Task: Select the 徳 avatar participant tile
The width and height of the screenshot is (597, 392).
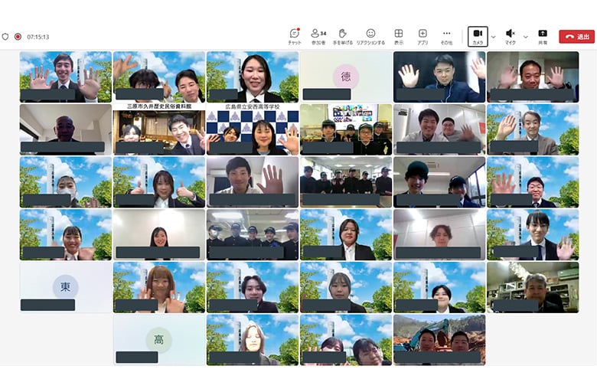Action: [346, 77]
